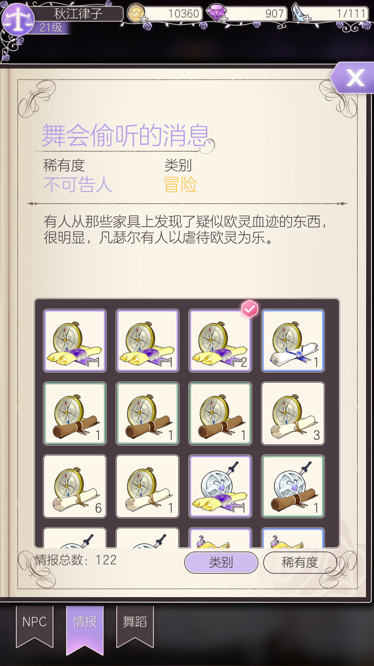Select sword shield with brown scroll

(293, 486)
